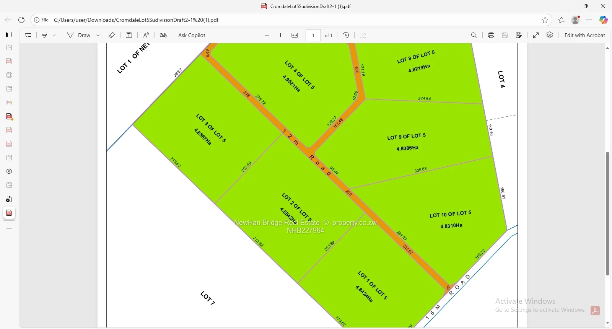
Task: Click the vertical scrollbar thumb
Action: pos(607,213)
